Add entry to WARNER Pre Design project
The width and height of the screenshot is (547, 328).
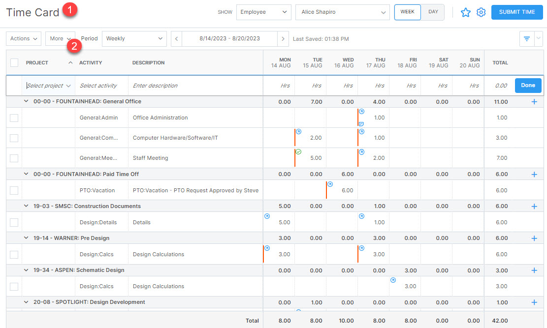[534, 238]
